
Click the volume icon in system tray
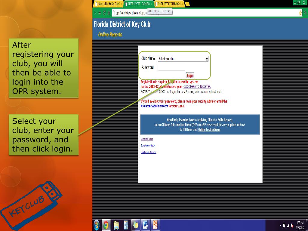(292, 226)
